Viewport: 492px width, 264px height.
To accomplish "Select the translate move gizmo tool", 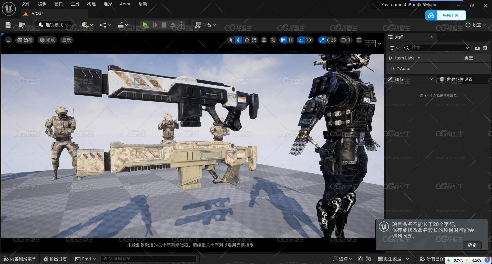I will (239, 40).
